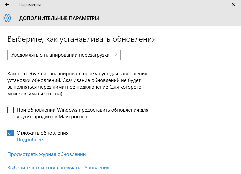
Task: Click the paragraph about лимитное подключение
Action: click(x=77, y=84)
